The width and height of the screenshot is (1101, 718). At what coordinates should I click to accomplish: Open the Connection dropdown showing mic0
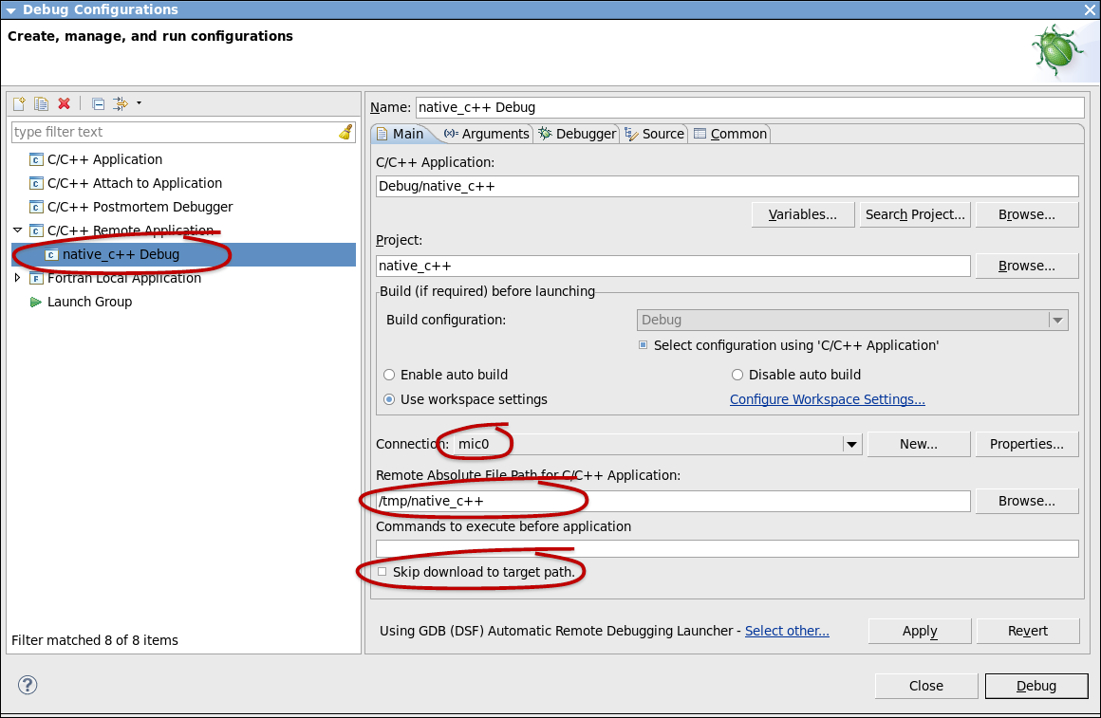pyautogui.click(x=850, y=444)
